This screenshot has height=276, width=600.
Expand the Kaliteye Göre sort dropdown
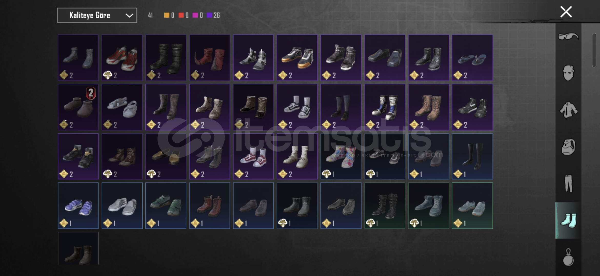coord(97,15)
